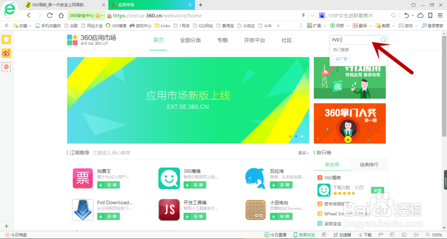Expand the address bar dropdown arrow
The width and height of the screenshot is (447, 239).
point(312,15)
